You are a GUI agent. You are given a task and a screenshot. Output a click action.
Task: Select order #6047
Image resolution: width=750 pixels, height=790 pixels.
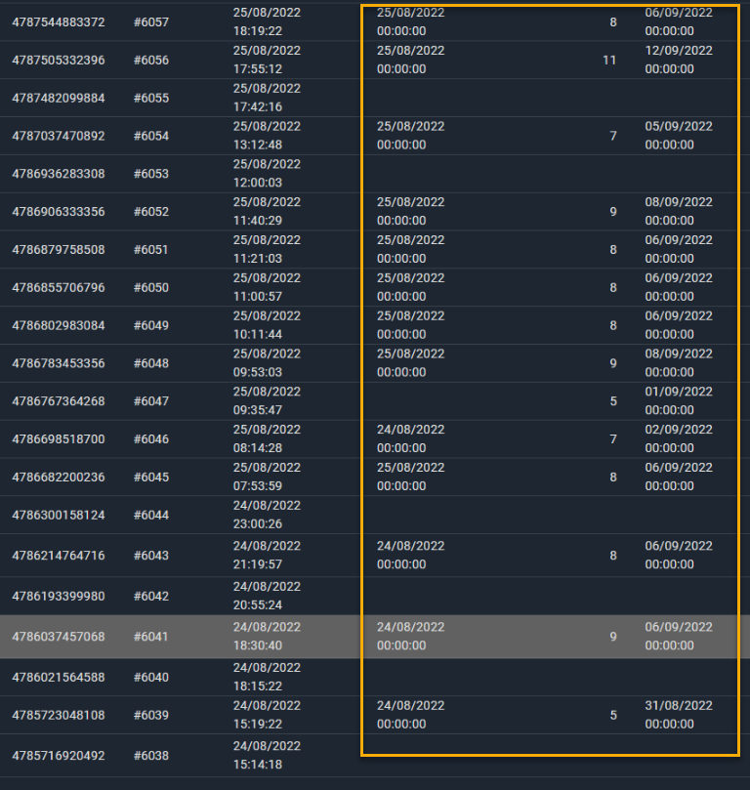[x=150, y=401]
